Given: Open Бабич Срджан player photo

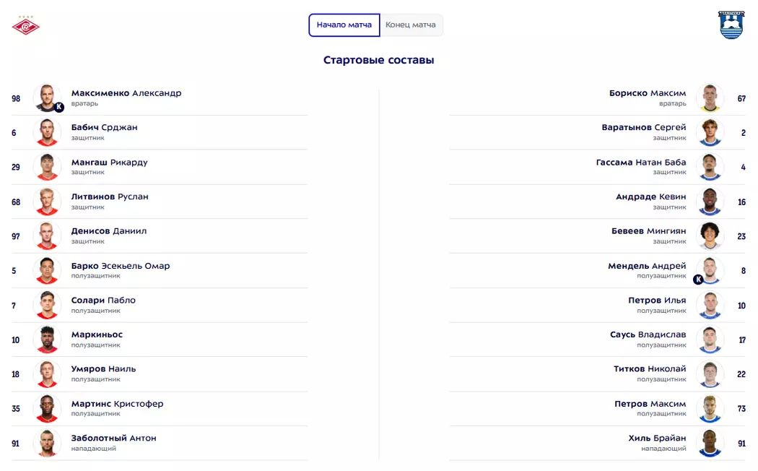Looking at the screenshot, I should coord(47,132).
